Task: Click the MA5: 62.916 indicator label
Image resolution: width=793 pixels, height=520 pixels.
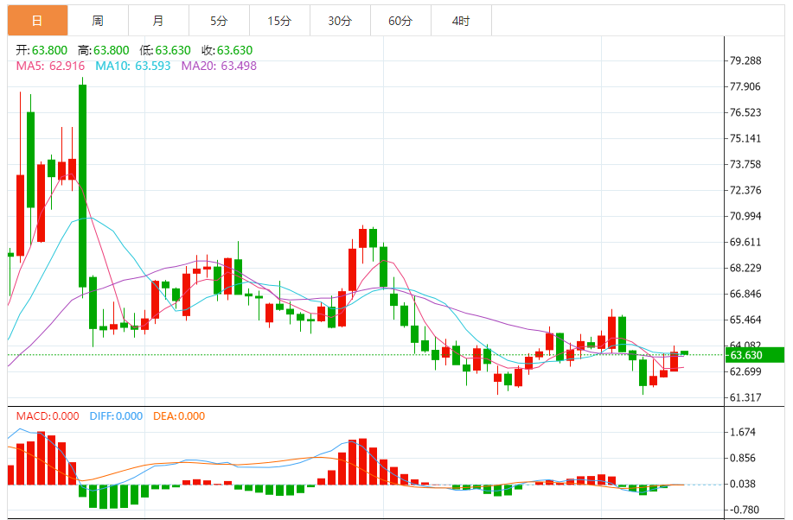Action: (50, 67)
